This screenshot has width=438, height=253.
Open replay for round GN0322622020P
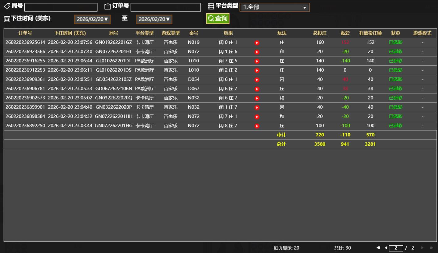pos(257,107)
